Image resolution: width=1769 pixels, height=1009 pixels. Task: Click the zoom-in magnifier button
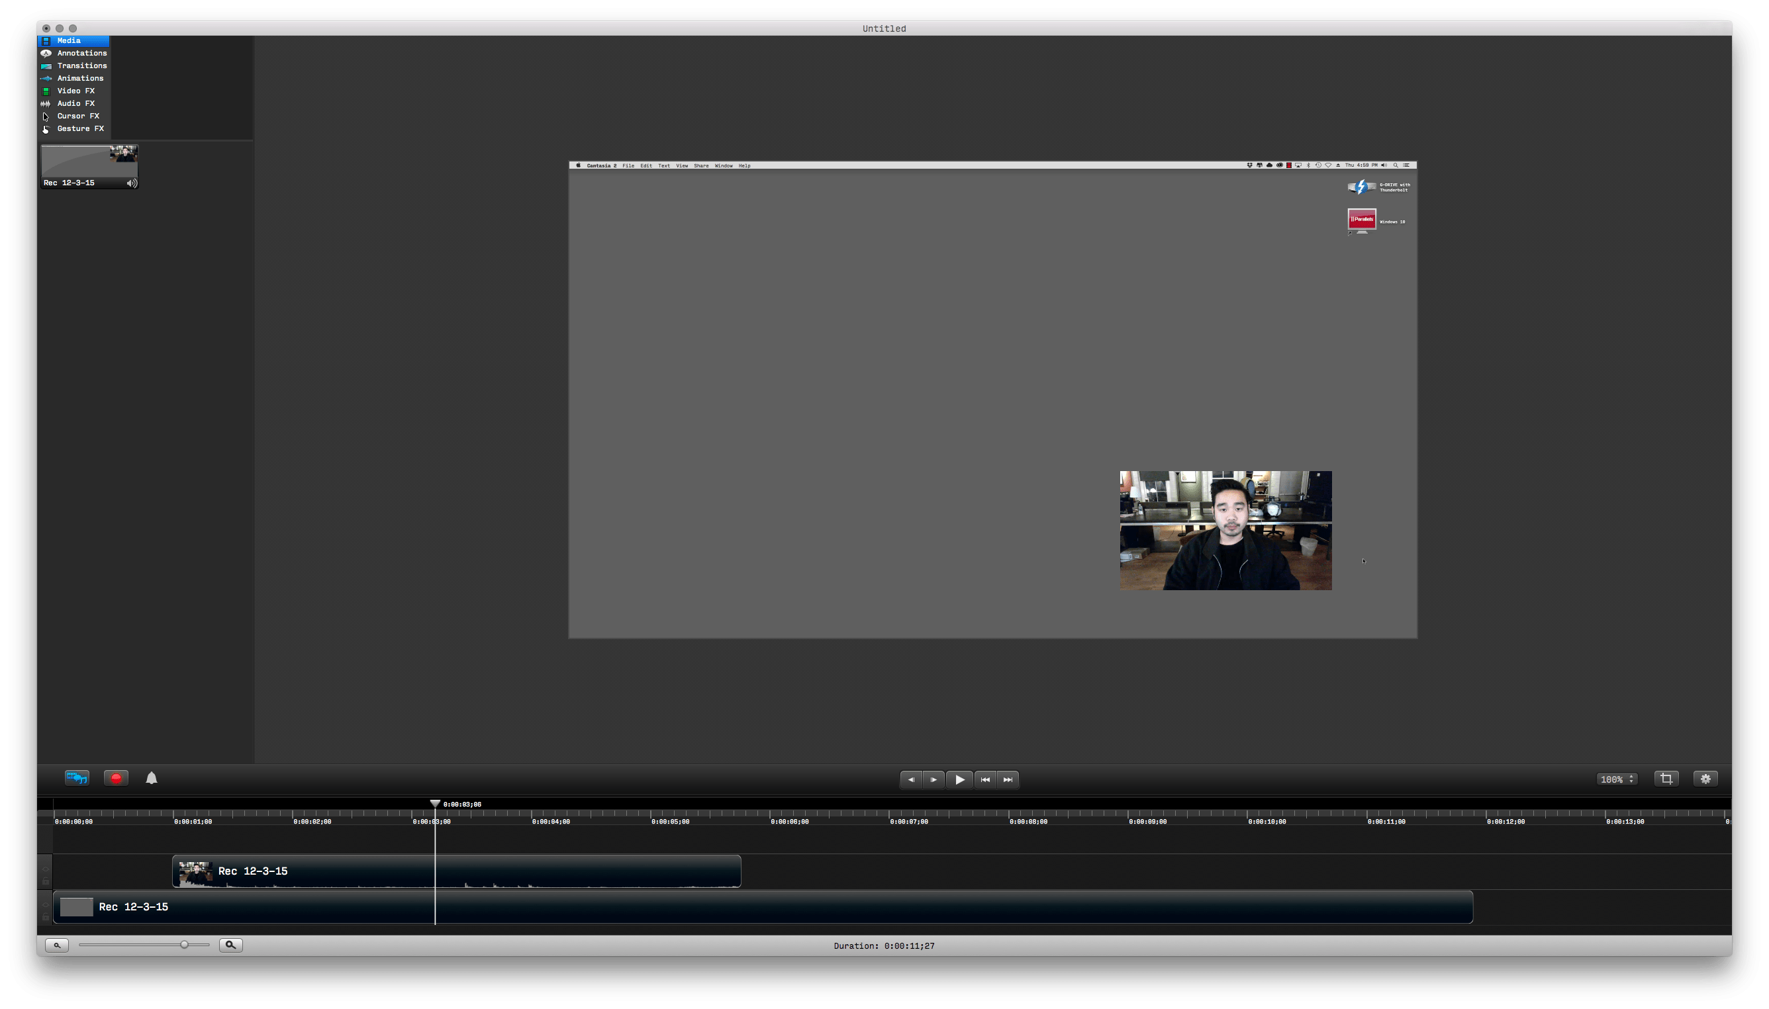pos(231,945)
